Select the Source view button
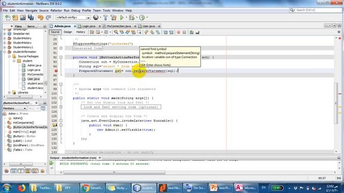 (x=55, y=32)
